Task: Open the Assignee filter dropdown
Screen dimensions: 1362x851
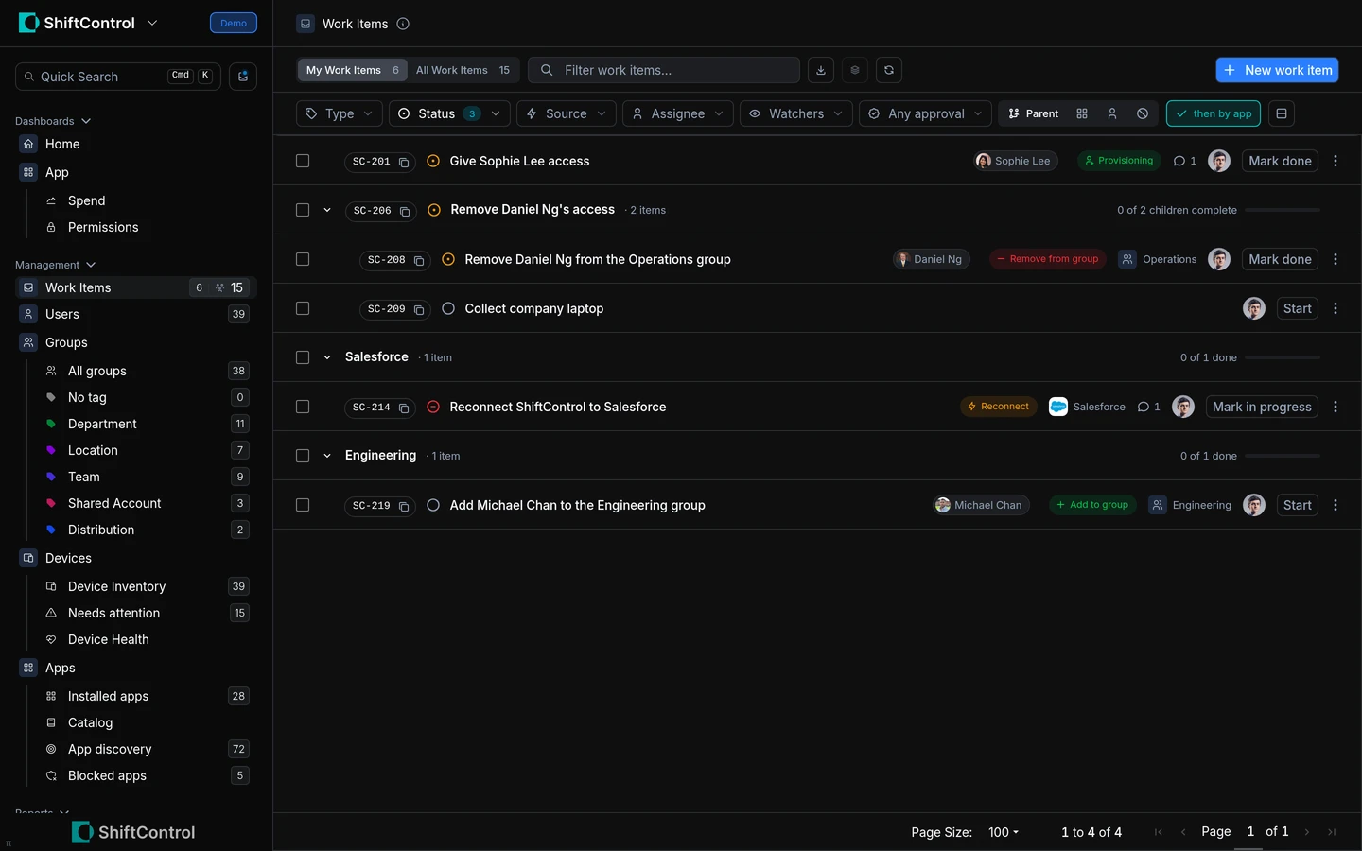Action: [678, 113]
